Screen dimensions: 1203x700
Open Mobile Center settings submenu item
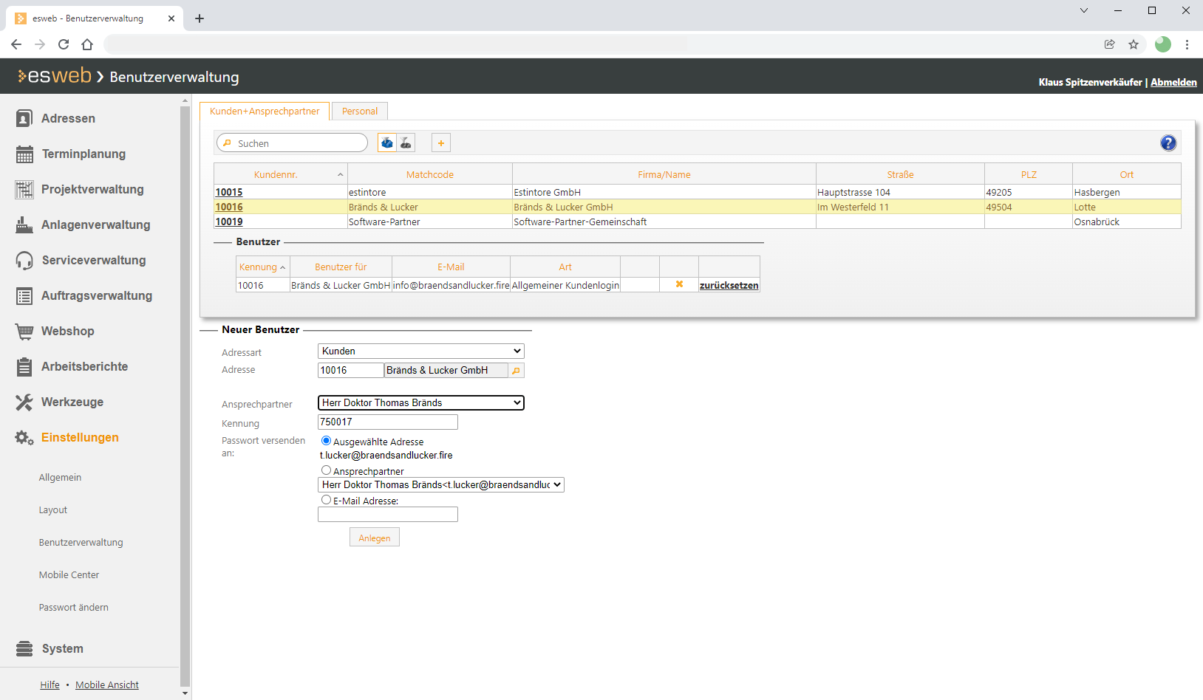(x=69, y=574)
